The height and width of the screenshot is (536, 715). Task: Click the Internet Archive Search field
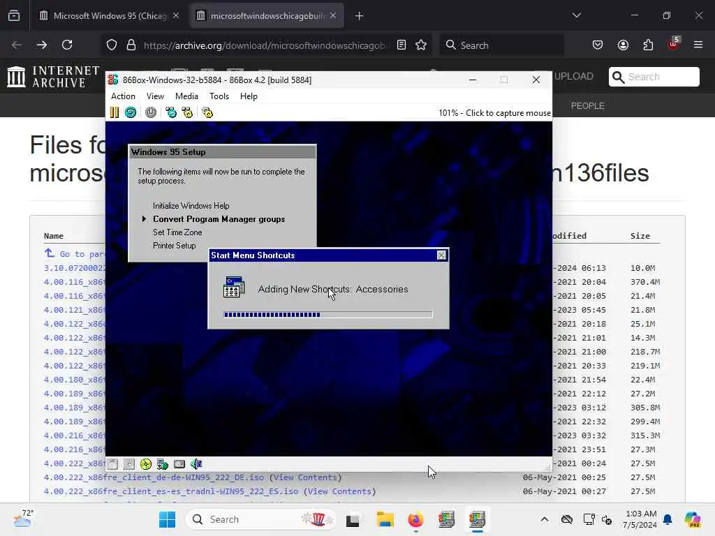pos(654,77)
